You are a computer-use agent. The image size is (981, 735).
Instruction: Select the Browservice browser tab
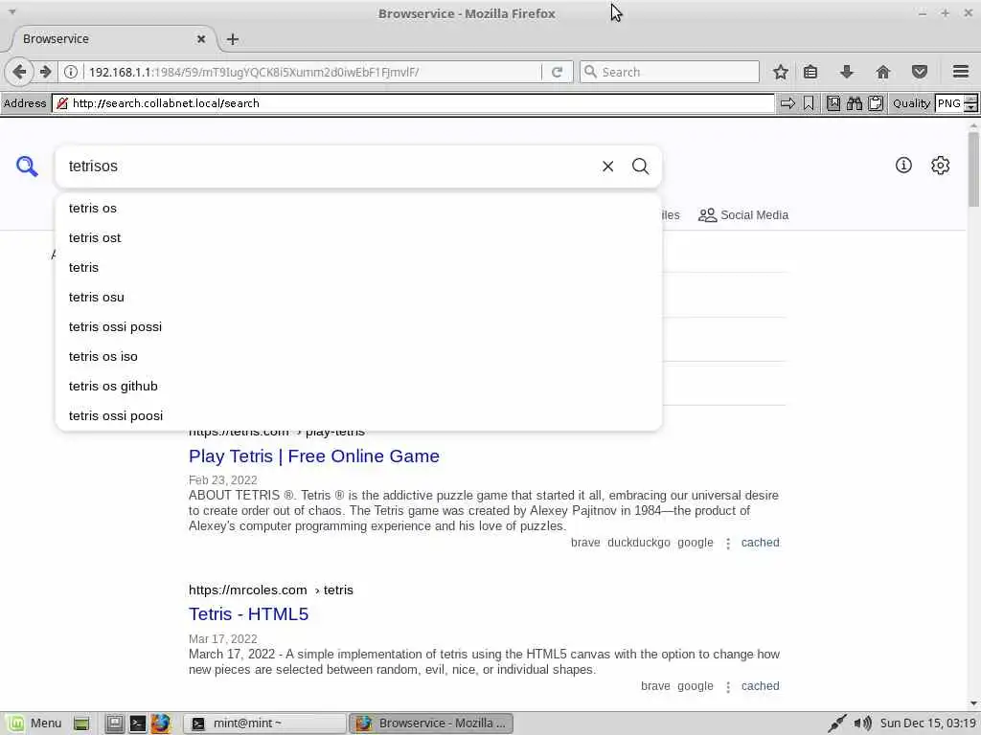click(111, 38)
